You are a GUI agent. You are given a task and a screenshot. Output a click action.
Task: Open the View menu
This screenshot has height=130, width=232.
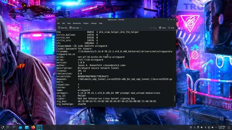tap(69, 23)
